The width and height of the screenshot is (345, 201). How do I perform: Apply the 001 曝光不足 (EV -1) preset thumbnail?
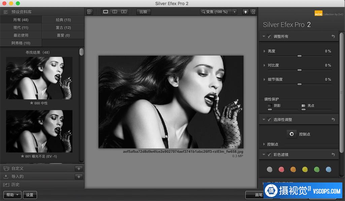point(39,131)
